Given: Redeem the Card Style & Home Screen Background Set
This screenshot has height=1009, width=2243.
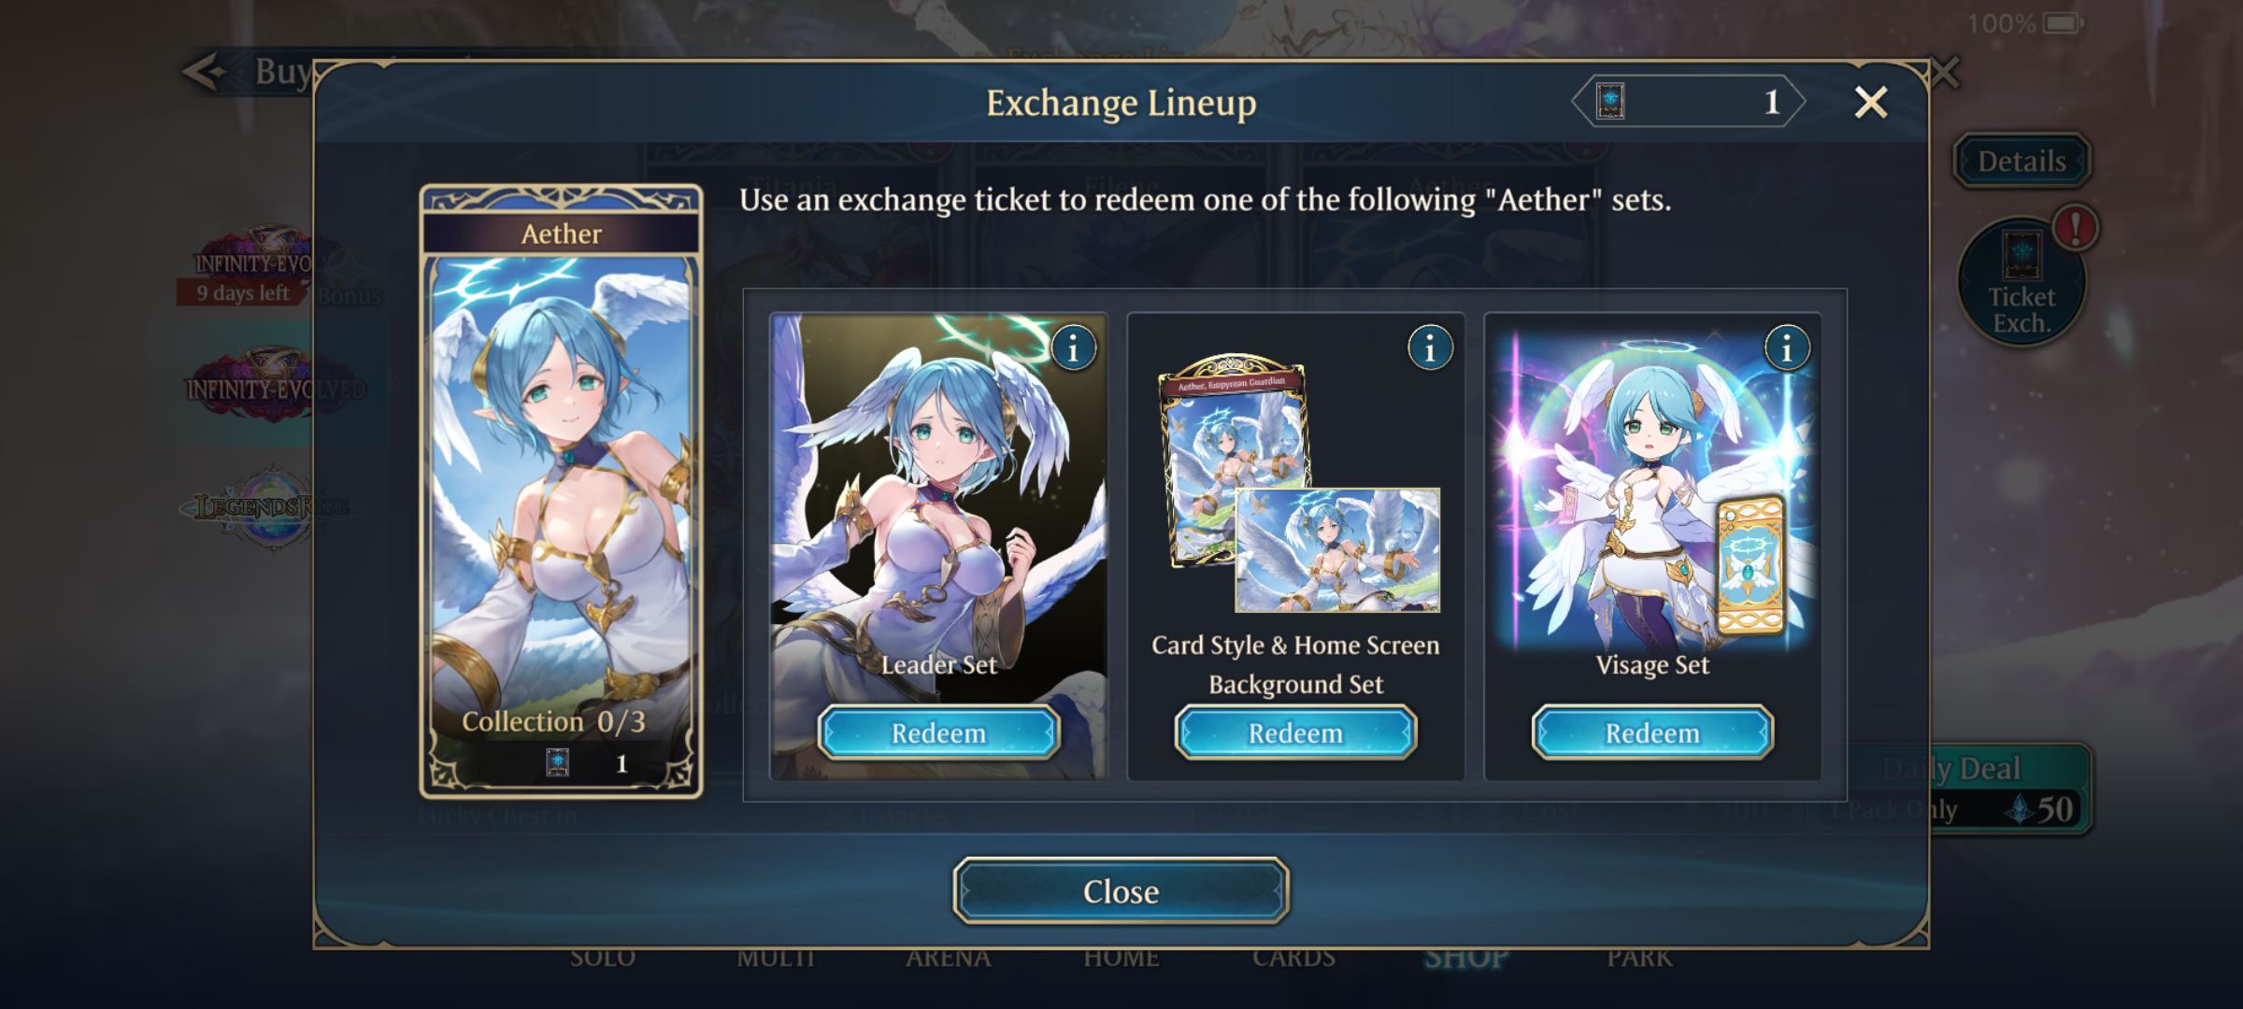Looking at the screenshot, I should tap(1295, 732).
